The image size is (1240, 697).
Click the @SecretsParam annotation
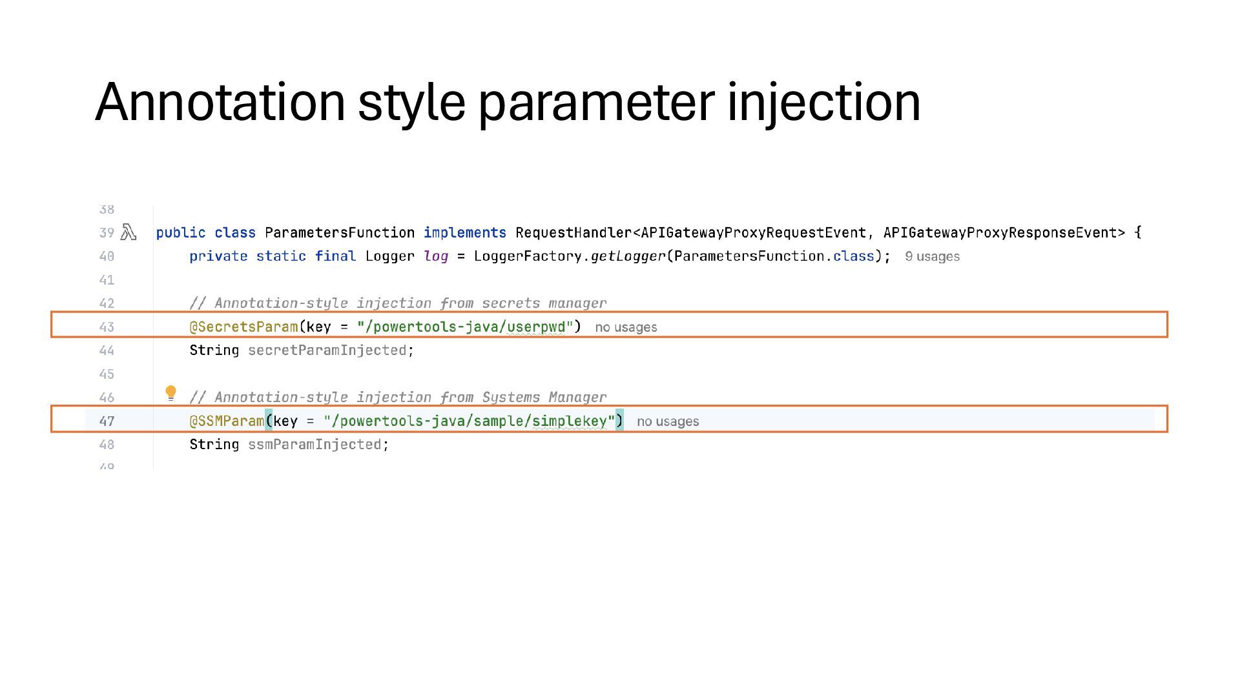[243, 327]
